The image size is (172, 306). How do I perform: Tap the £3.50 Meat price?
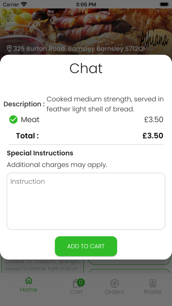coord(154,120)
